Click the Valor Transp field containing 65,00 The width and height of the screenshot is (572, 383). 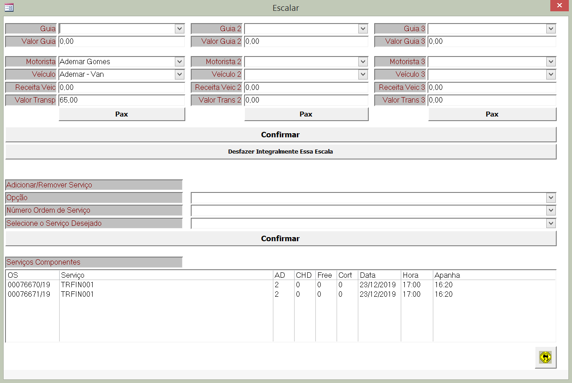point(122,100)
